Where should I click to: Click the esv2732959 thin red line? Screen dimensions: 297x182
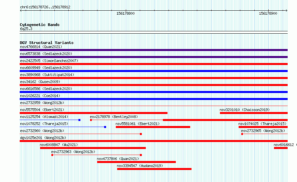(x=154, y=106)
